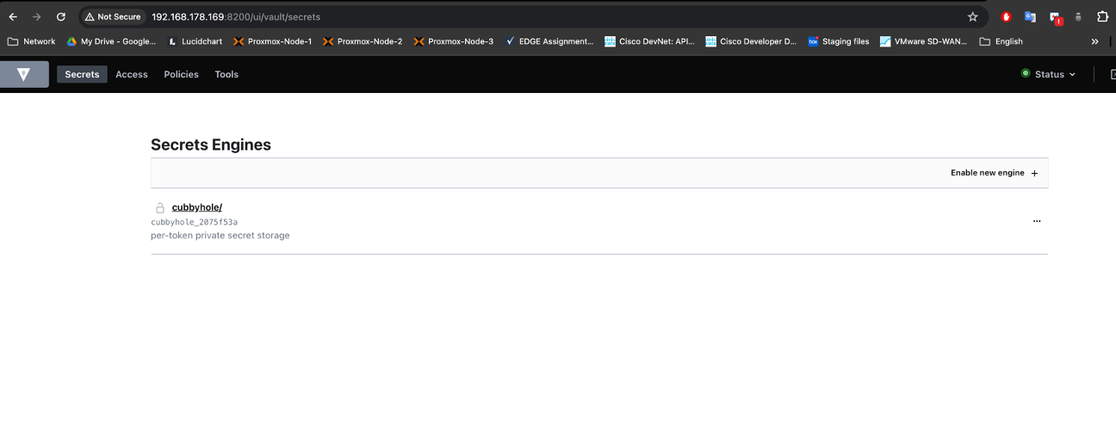Open the cubbyhole/ secrets engine link
This screenshot has width=1116, height=425.
pyautogui.click(x=197, y=207)
